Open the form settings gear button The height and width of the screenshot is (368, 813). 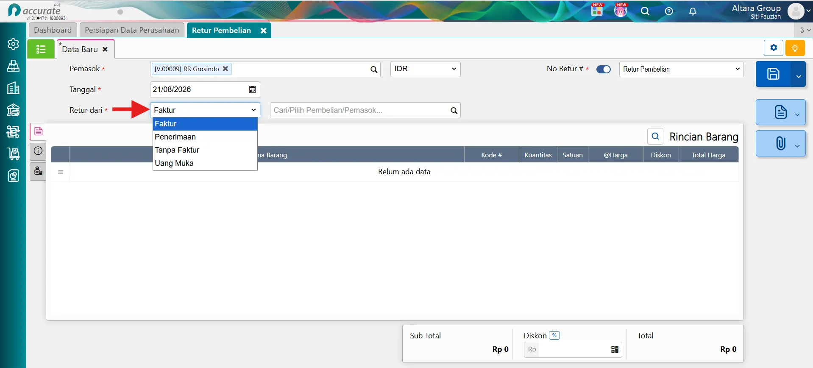pos(774,48)
